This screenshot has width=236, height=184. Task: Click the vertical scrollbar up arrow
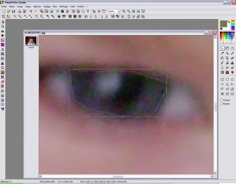coord(215,37)
